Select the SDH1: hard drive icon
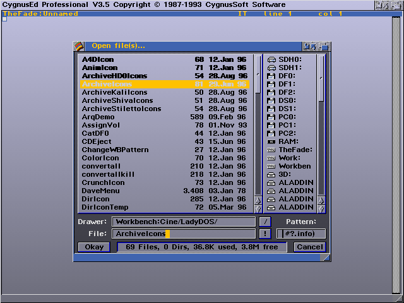This screenshot has width=404, height=303. [271, 68]
